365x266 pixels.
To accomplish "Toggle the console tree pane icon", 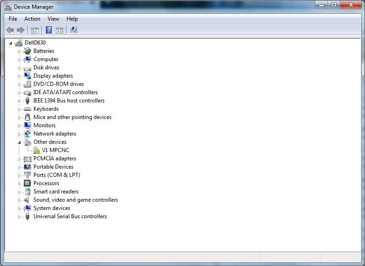I will tap(34, 30).
